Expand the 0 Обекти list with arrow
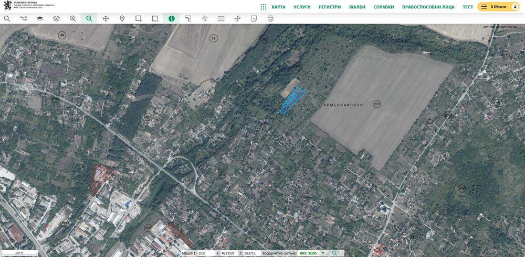525x257 pixels. (515, 7)
